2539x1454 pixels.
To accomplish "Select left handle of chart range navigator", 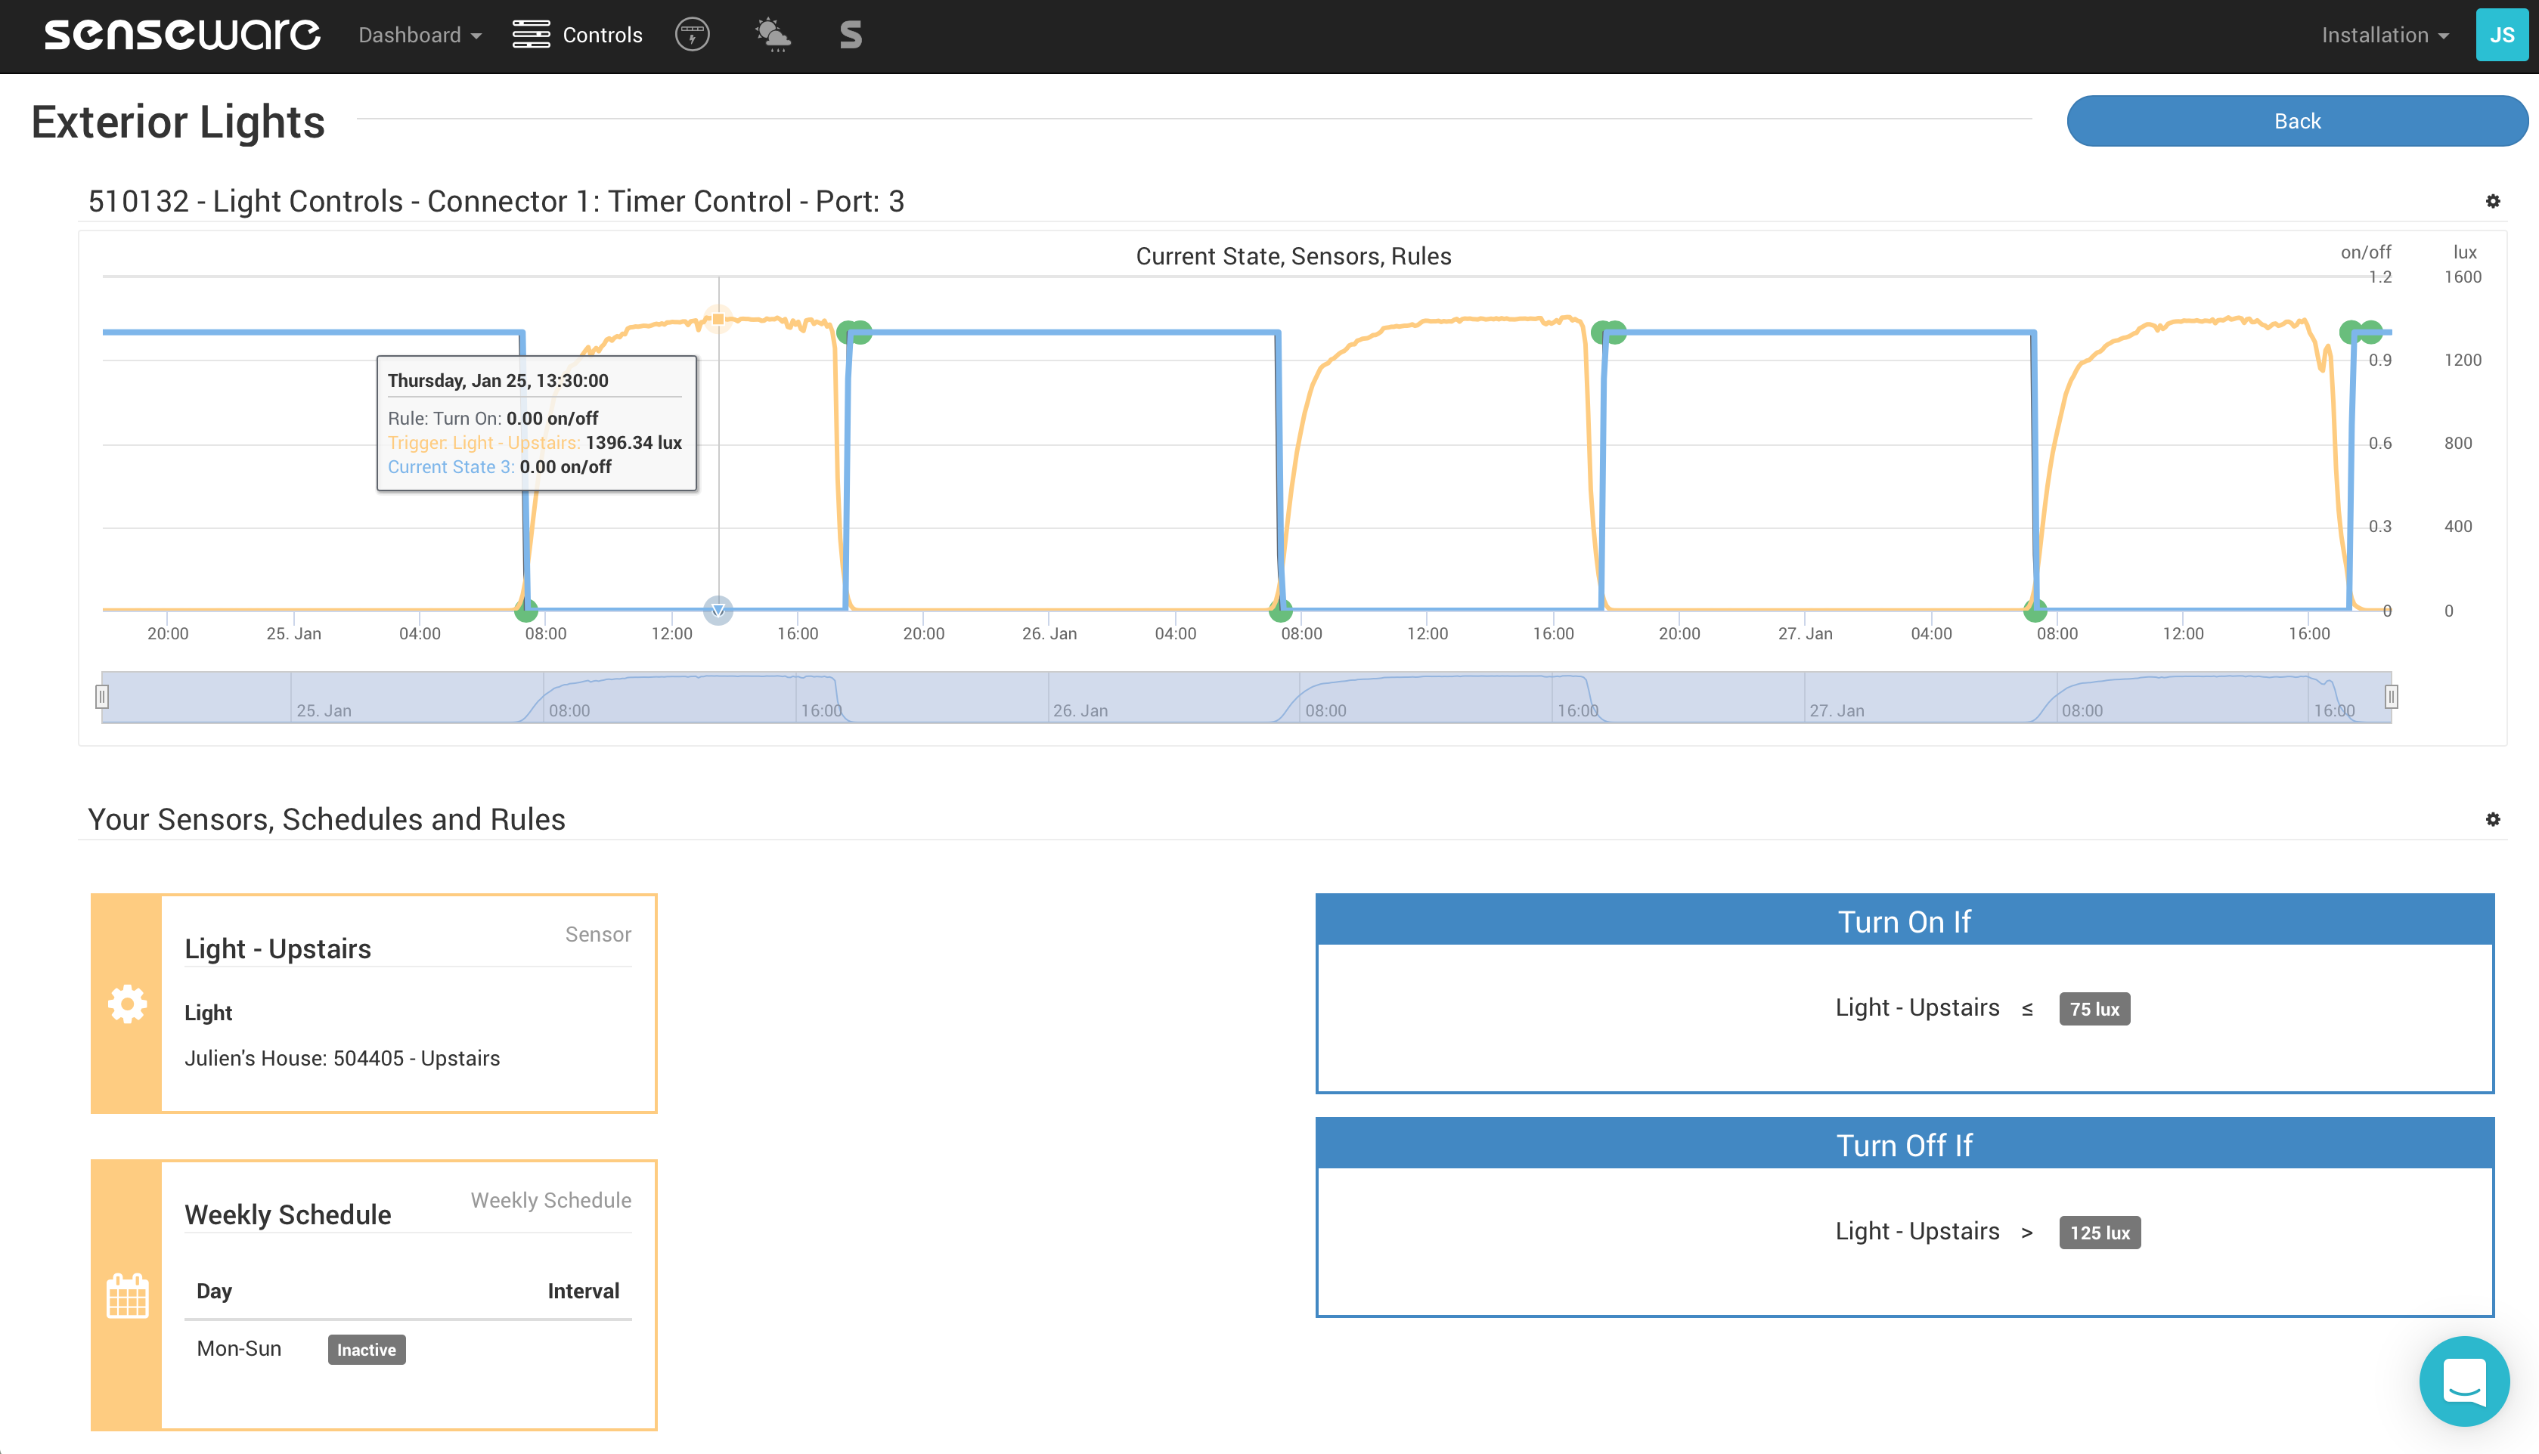I will [x=102, y=696].
